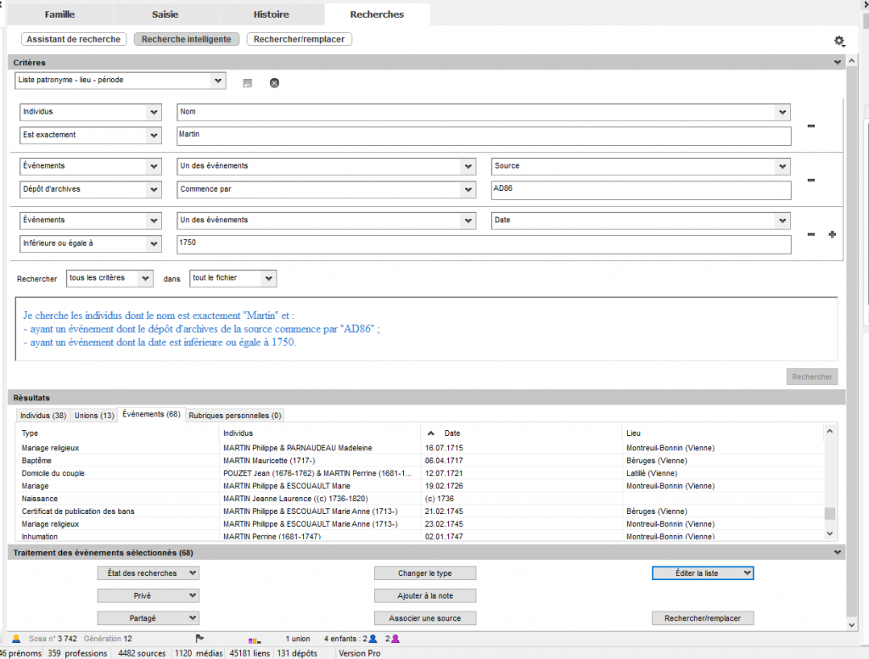
Task: Open the Privé dropdown button
Action: tap(148, 596)
